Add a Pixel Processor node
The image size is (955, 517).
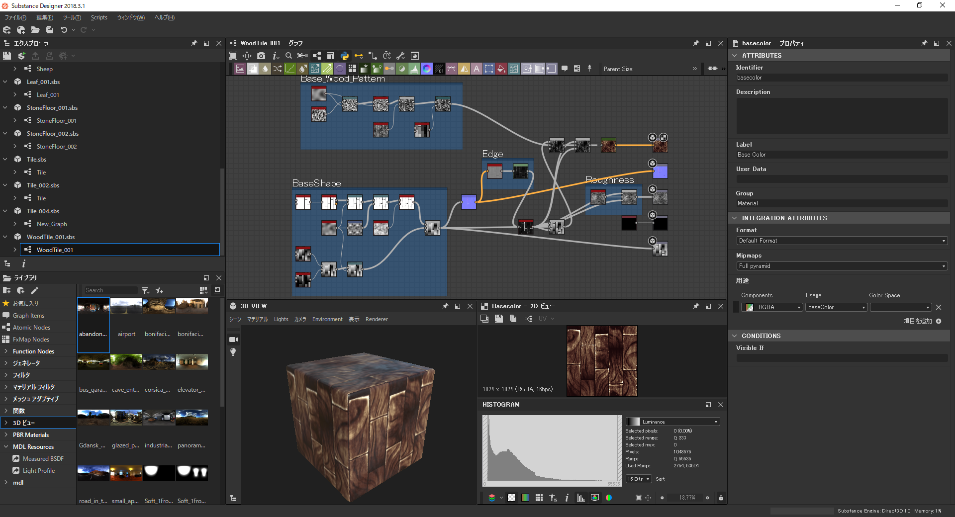(439, 69)
